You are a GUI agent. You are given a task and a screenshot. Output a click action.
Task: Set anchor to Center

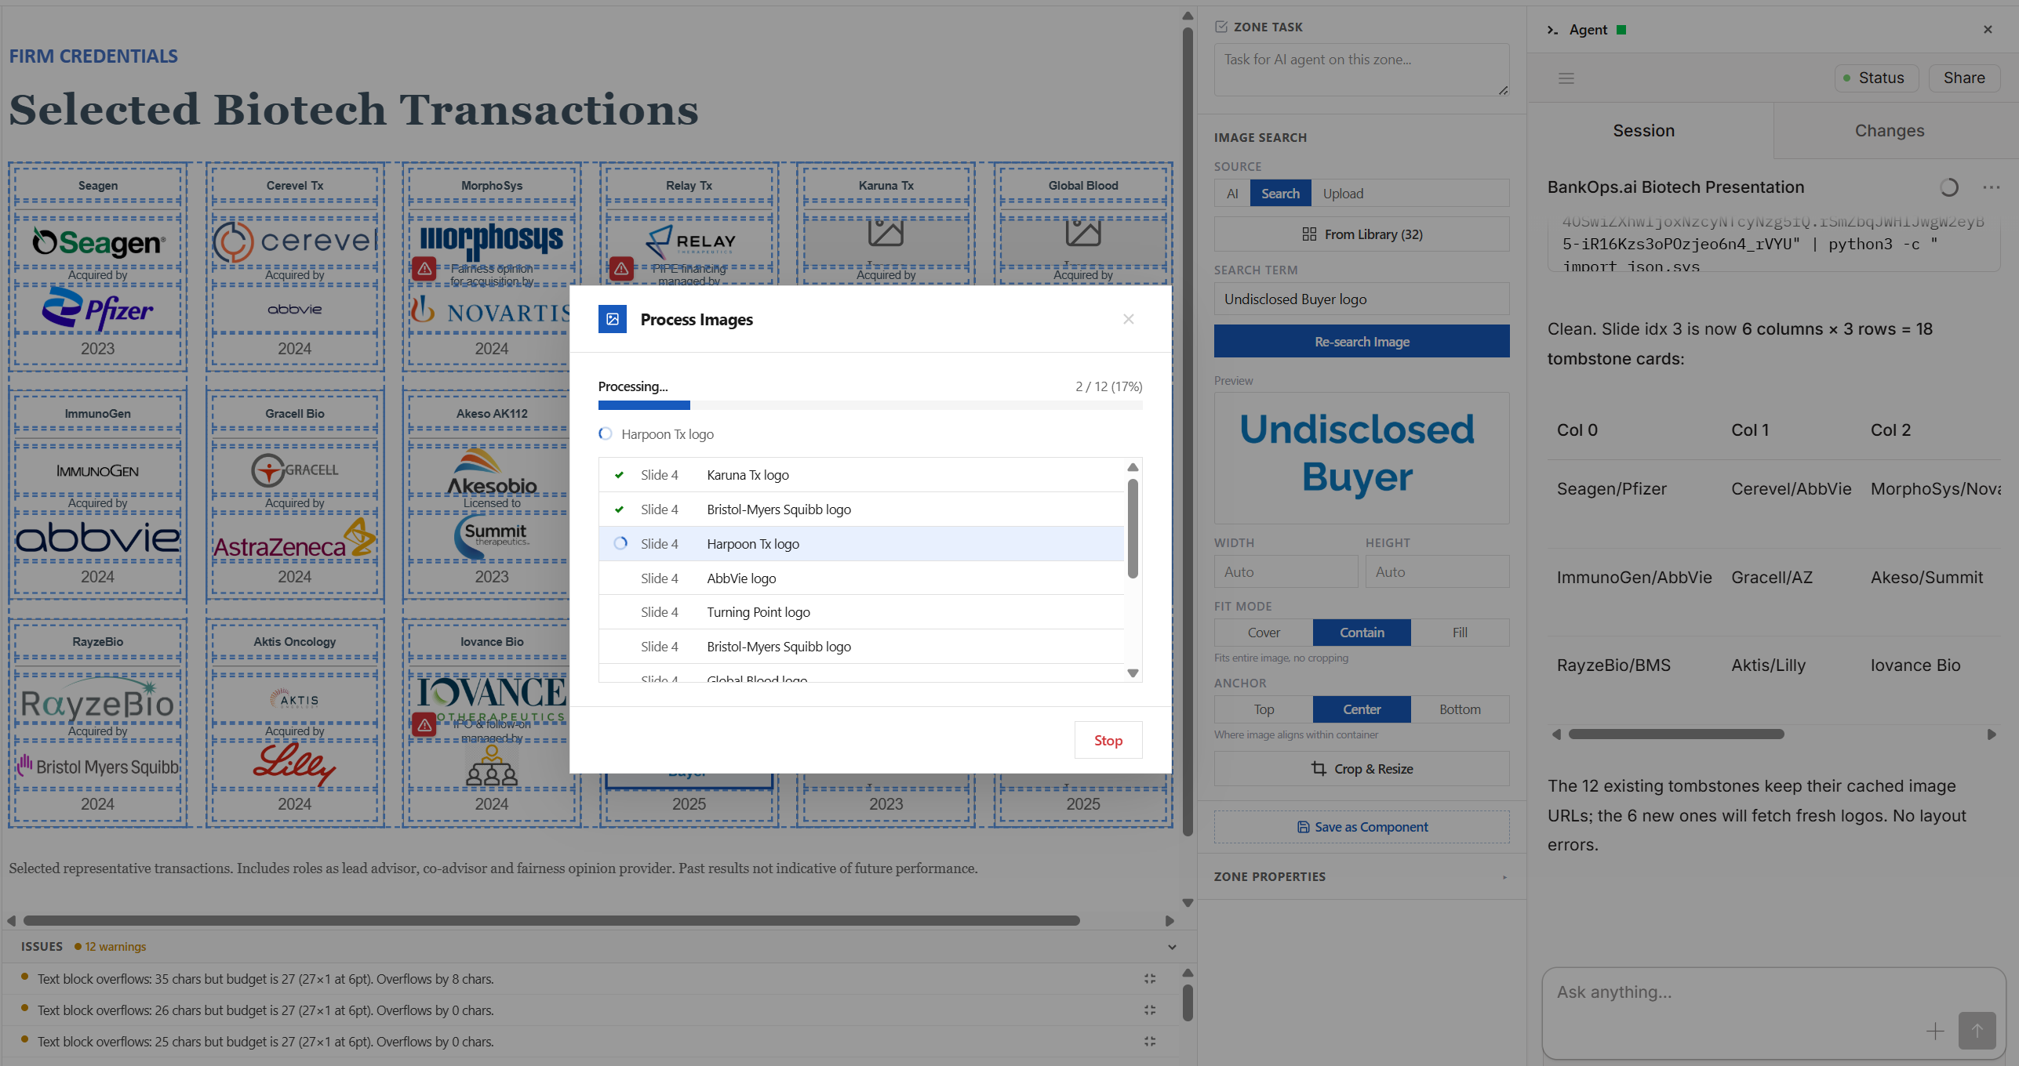click(x=1362, y=709)
